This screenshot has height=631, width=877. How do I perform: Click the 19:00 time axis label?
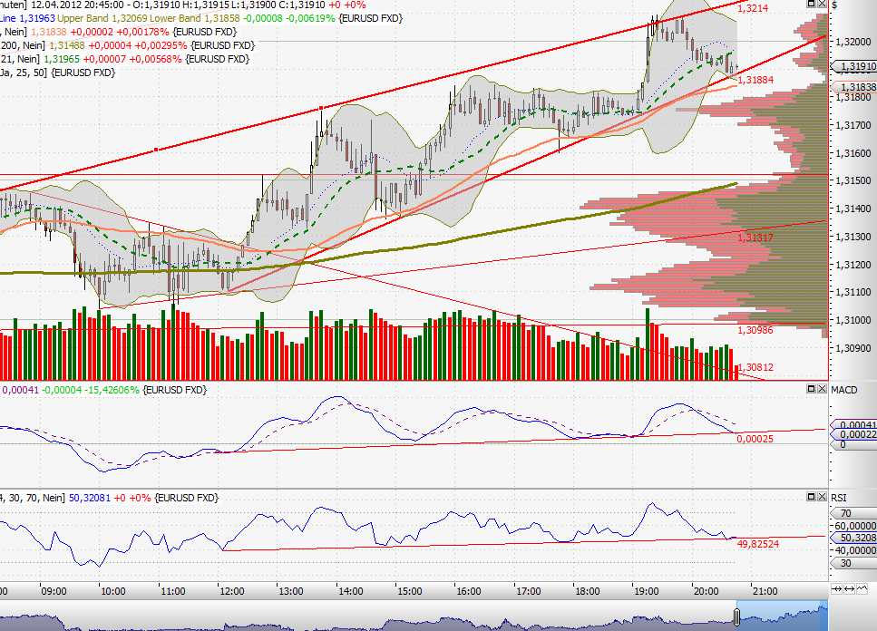pos(646,591)
